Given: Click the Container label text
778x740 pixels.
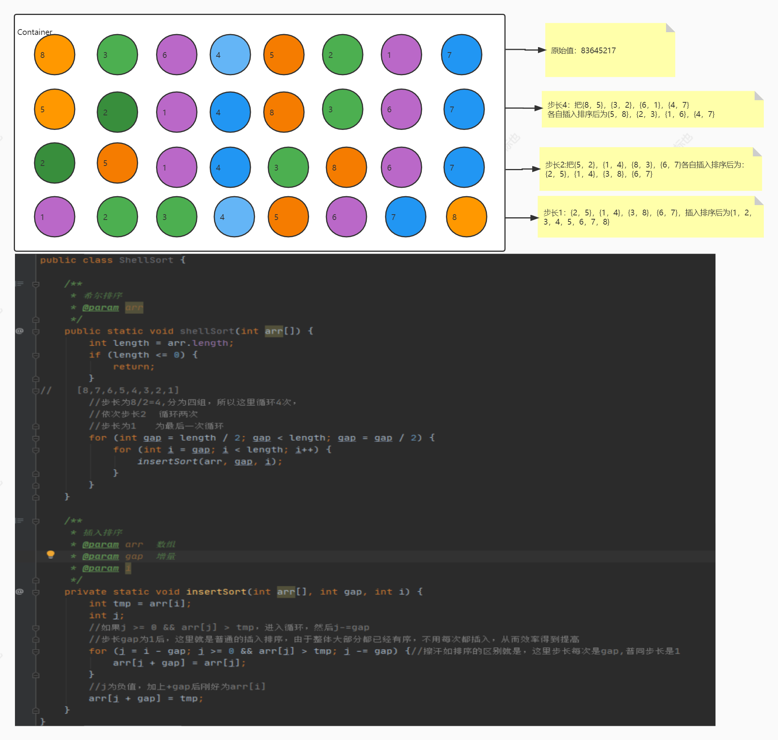Looking at the screenshot, I should tap(35, 32).
